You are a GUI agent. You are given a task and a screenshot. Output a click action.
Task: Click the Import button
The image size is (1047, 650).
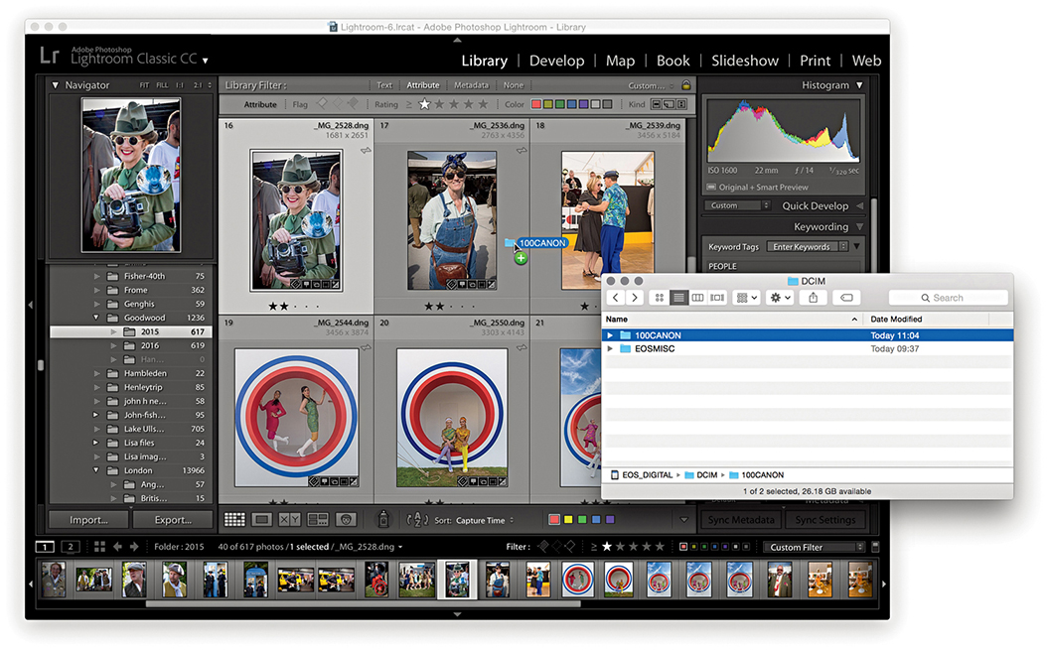(89, 520)
